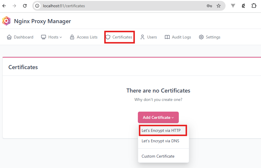Go to the Dashboard tab
The height and width of the screenshot is (168, 261).
[20, 37]
